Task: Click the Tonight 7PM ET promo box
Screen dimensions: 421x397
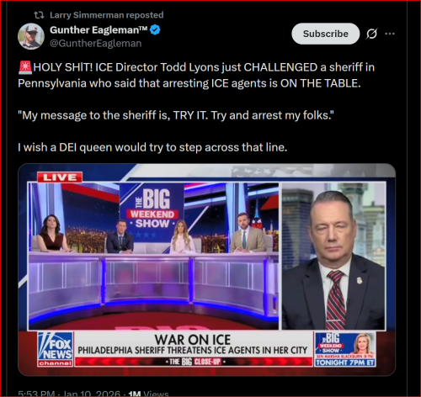Action: pyautogui.click(x=345, y=349)
